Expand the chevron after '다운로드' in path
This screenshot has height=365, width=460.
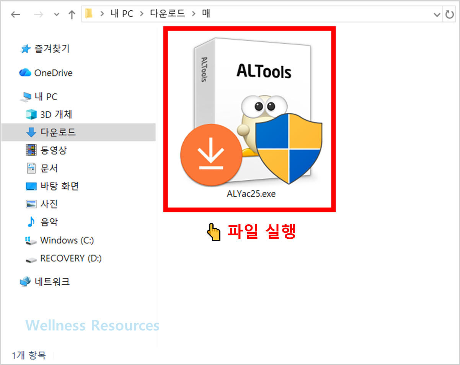(193, 14)
